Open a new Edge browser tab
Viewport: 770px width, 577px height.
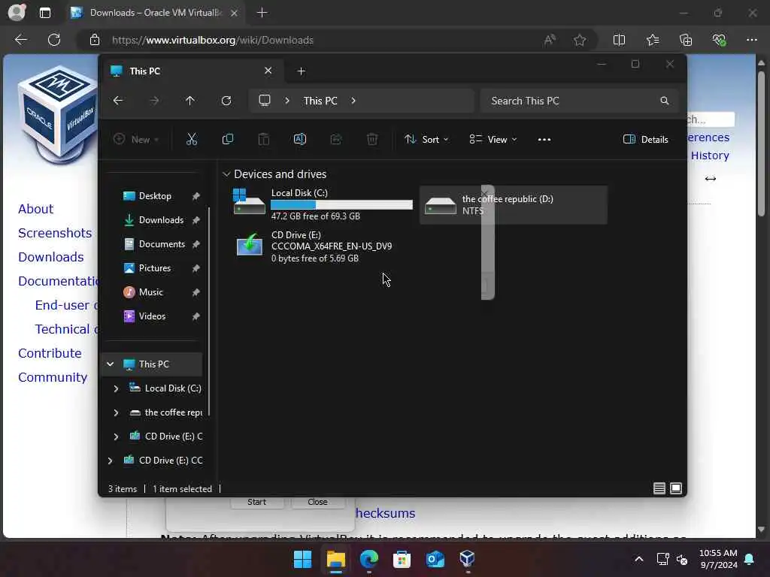click(262, 13)
